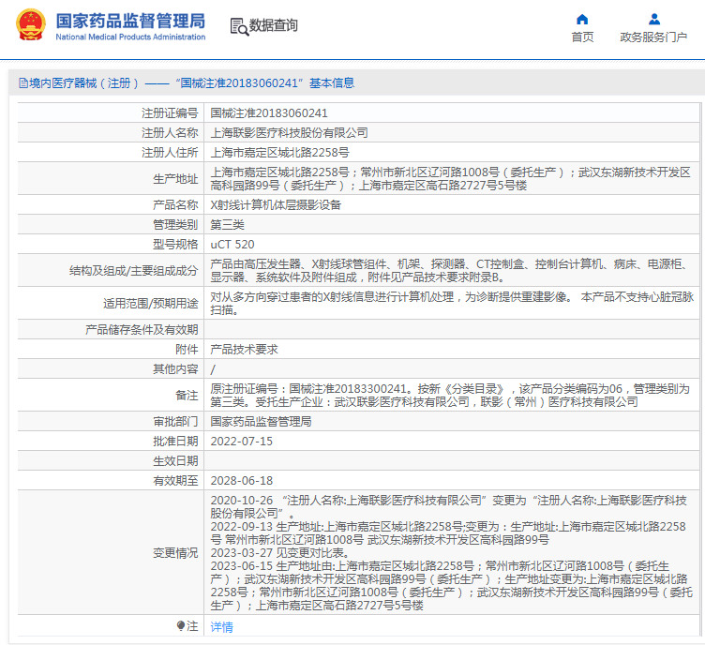Screen dimensions: 705x645
Task: Select approval department value 国家药品监督管理局
Action: coord(261,422)
